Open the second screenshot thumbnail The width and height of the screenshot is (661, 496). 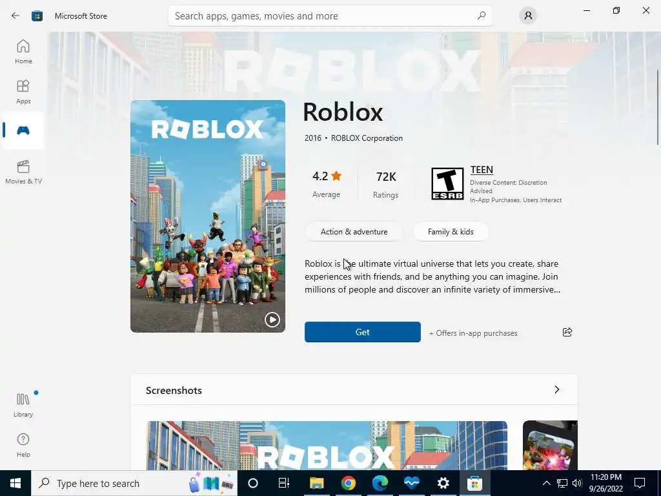point(550,446)
